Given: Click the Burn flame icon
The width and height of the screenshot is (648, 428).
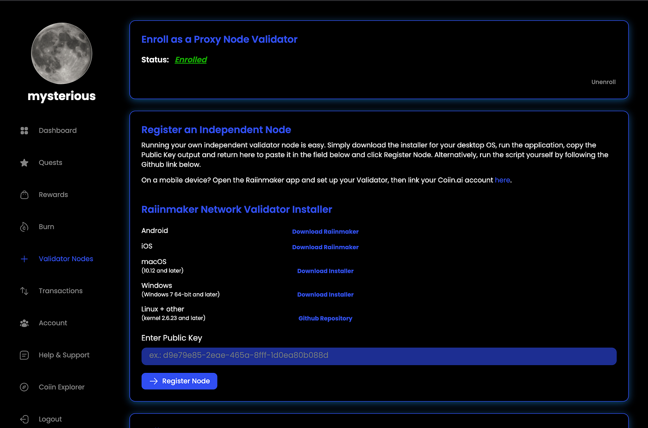Looking at the screenshot, I should pyautogui.click(x=25, y=227).
